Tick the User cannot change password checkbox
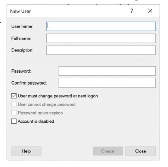 [x=14, y=104]
